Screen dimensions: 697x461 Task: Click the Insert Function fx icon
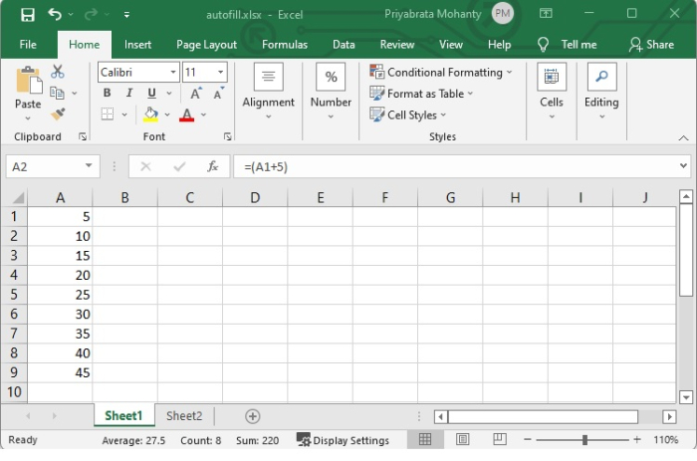click(212, 166)
